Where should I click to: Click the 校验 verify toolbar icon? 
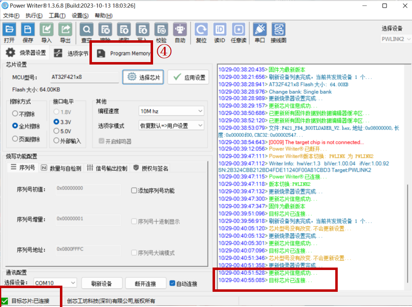[161, 29]
